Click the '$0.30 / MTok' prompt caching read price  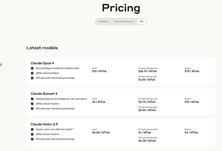pos(147,110)
